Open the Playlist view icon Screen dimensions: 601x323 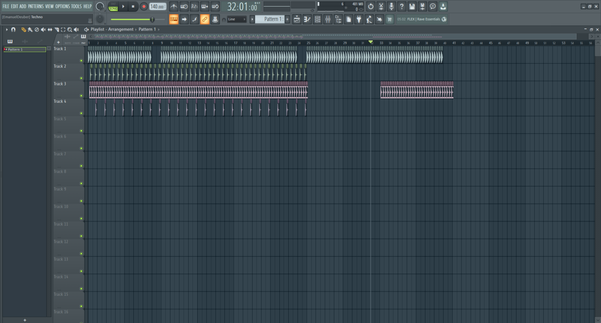pos(297,19)
